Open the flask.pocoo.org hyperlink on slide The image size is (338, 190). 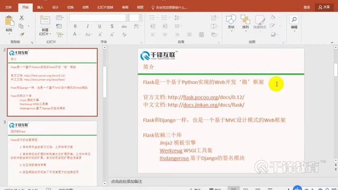click(201, 97)
